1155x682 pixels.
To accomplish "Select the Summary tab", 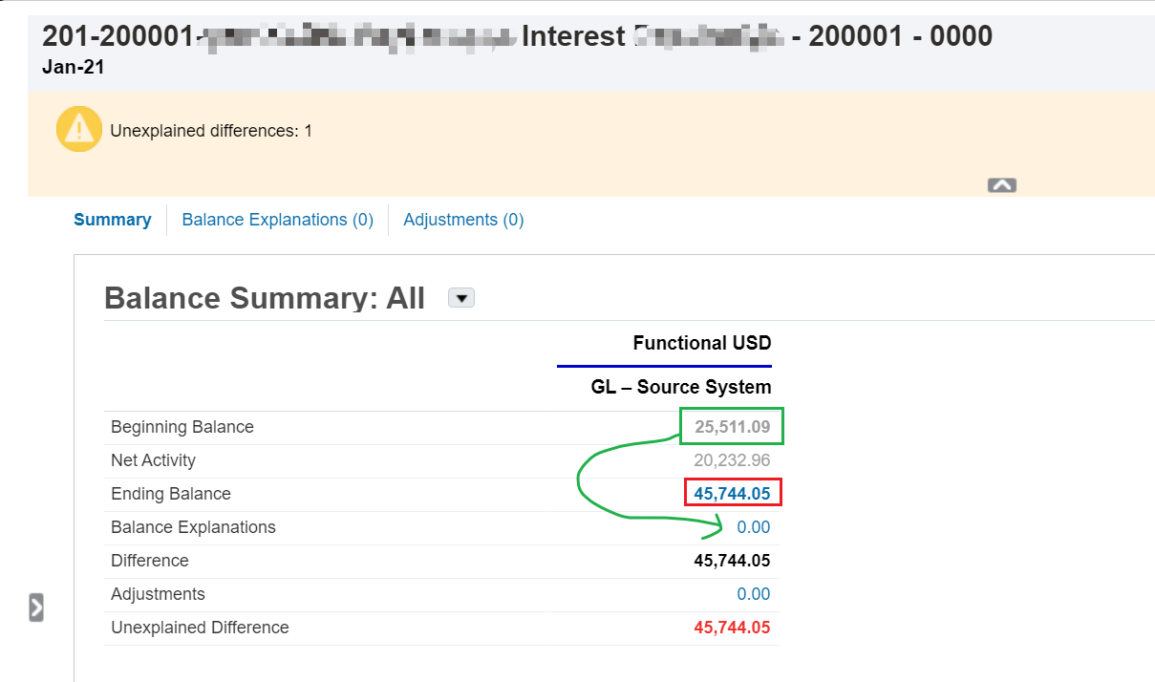I will coord(112,220).
